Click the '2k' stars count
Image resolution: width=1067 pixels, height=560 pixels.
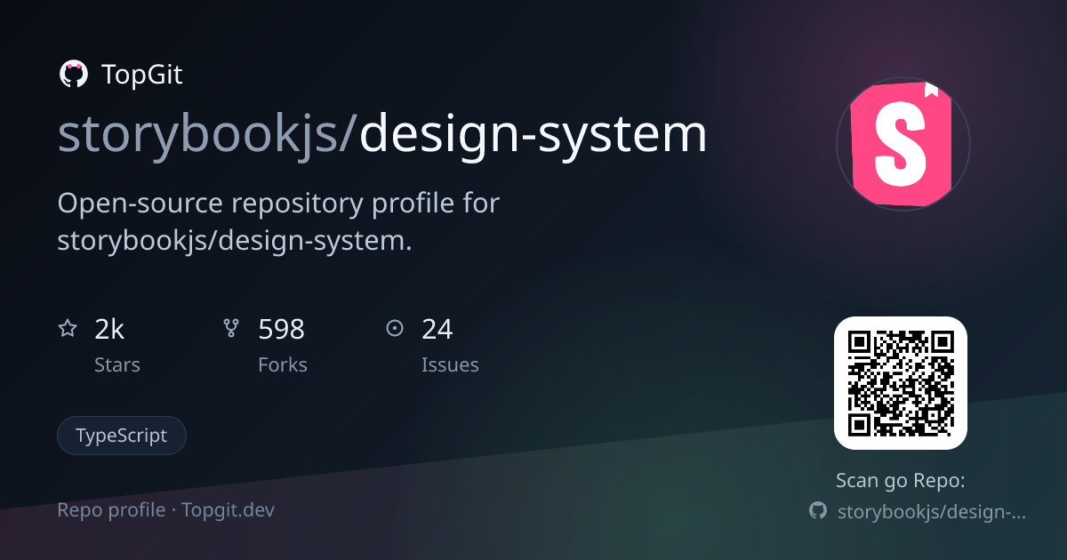(x=109, y=330)
